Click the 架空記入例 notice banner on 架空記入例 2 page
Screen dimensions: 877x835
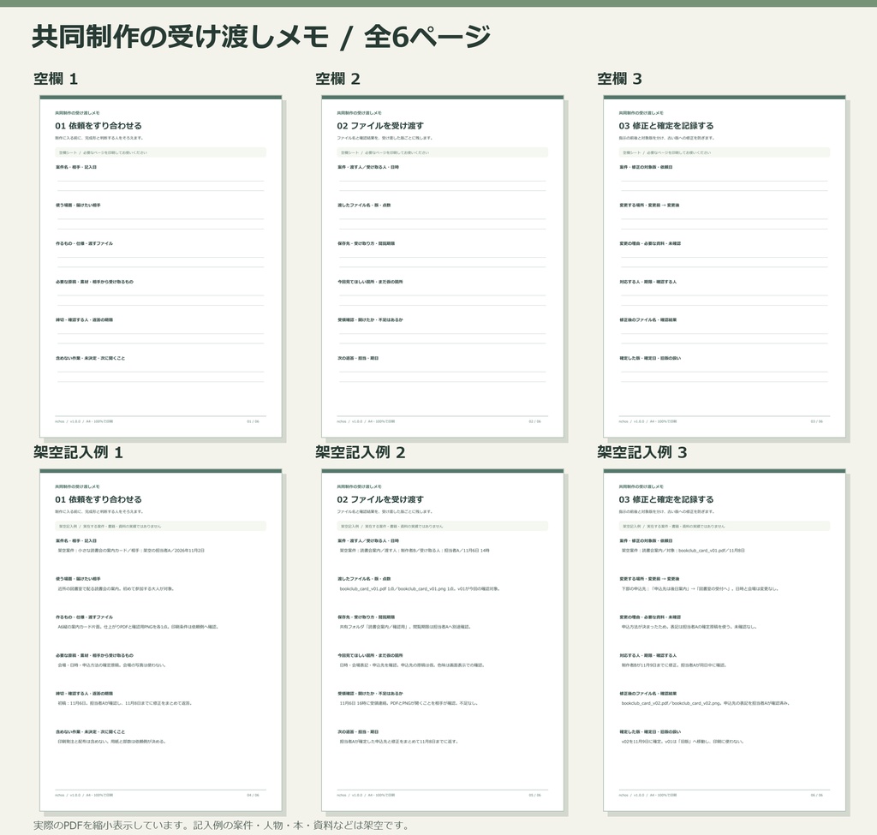443,526
